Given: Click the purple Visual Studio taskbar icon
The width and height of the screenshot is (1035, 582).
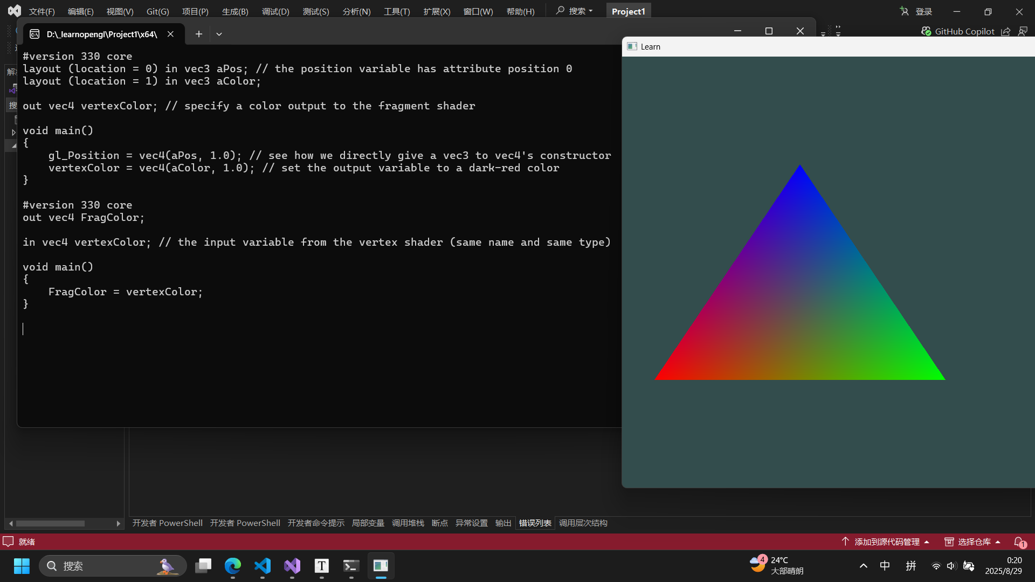Looking at the screenshot, I should [x=292, y=566].
